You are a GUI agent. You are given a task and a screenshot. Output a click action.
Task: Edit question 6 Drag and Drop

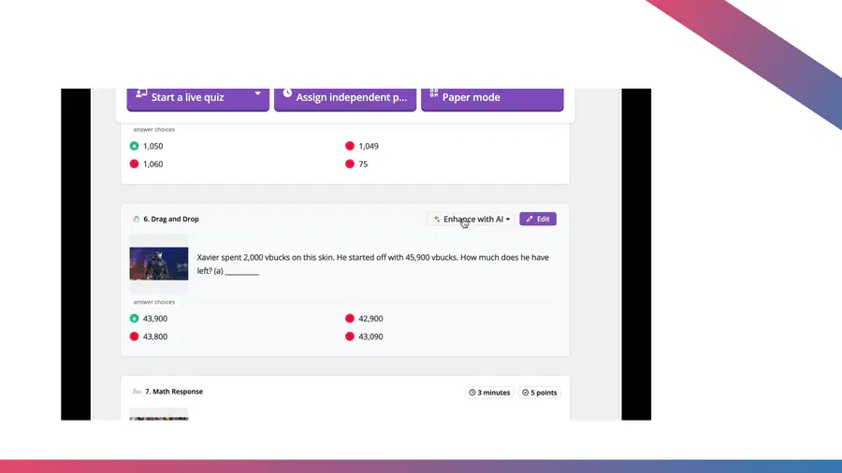pyautogui.click(x=538, y=219)
